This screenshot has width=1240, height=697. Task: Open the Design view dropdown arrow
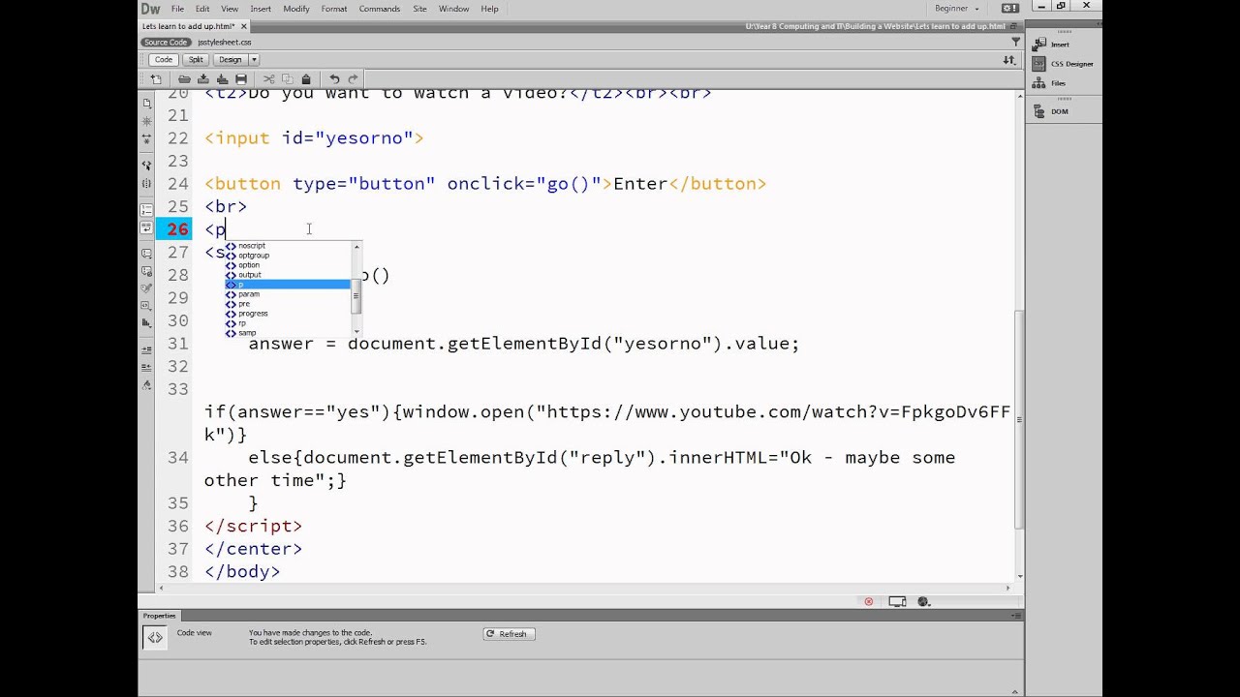tap(254, 60)
